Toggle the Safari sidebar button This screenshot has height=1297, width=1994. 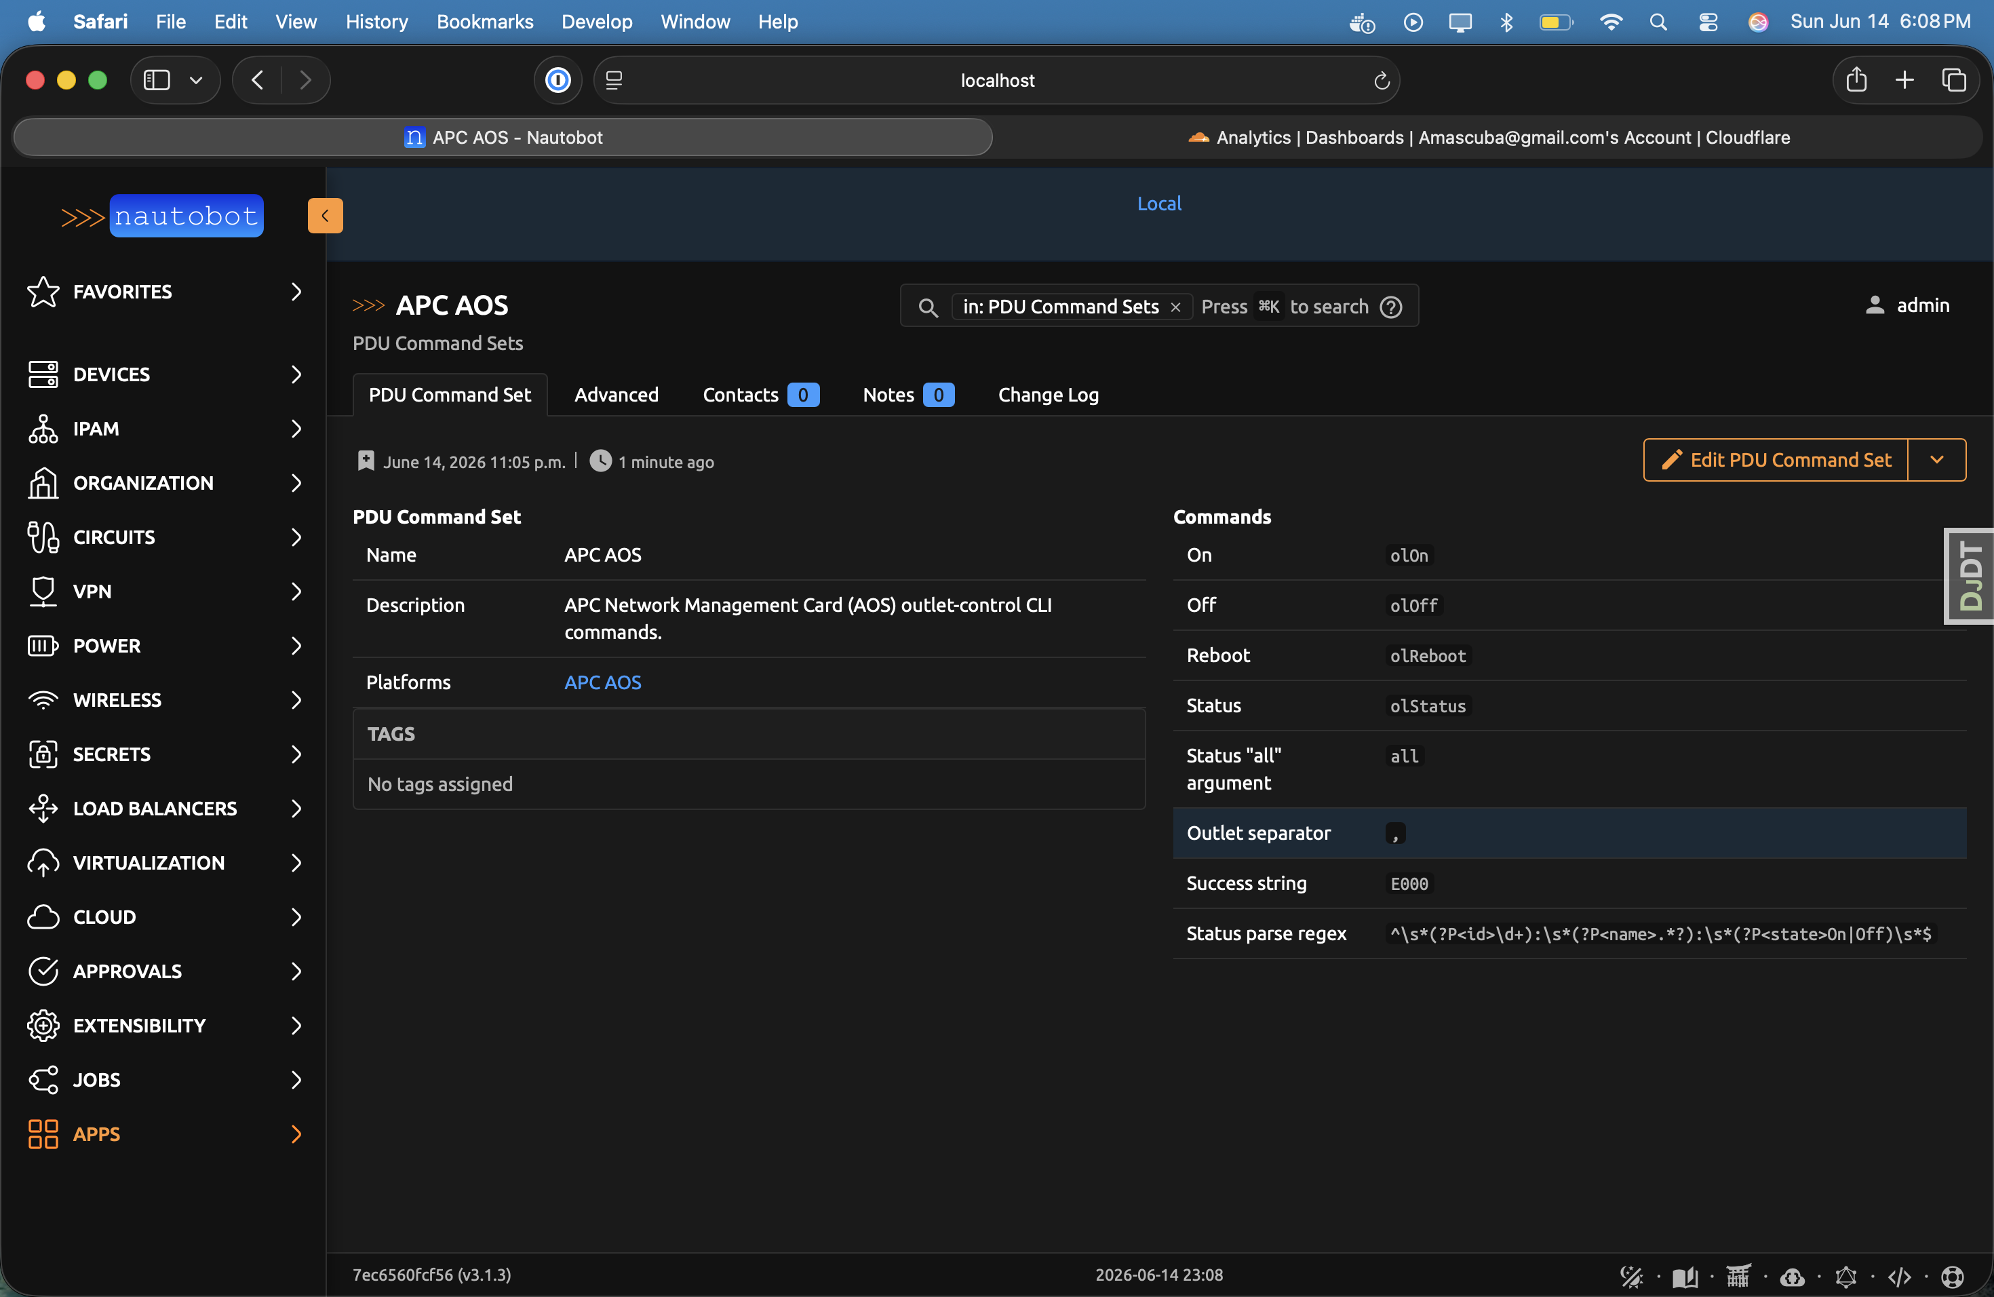pos(157,79)
